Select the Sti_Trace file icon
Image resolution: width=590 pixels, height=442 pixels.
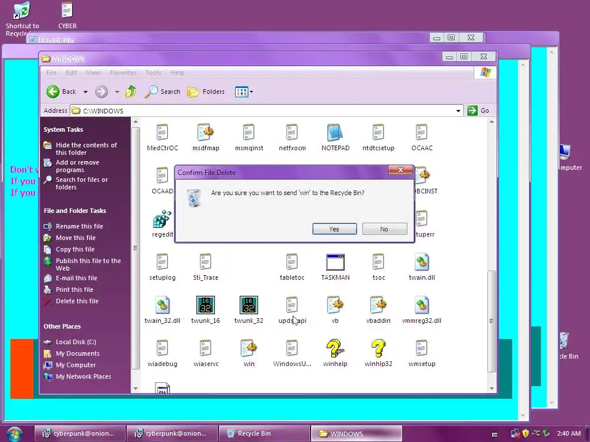coord(206,262)
